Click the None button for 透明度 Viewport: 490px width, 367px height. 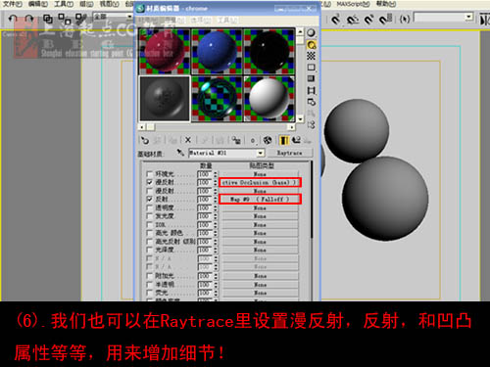tap(260, 207)
